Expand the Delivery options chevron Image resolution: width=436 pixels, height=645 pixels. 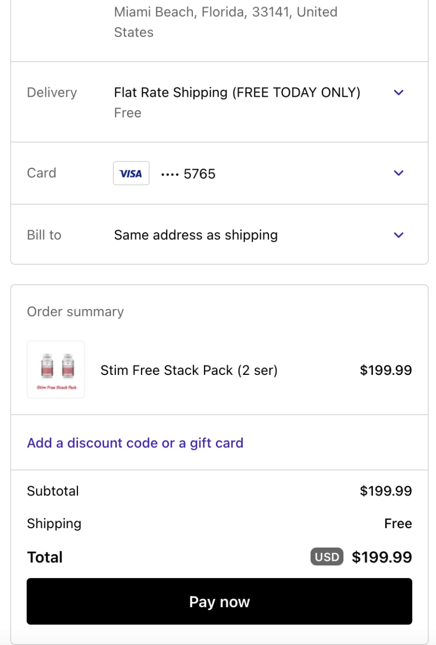click(x=399, y=93)
